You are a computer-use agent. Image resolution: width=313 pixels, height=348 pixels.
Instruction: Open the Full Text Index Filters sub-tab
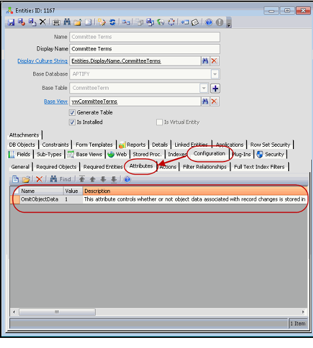260,167
